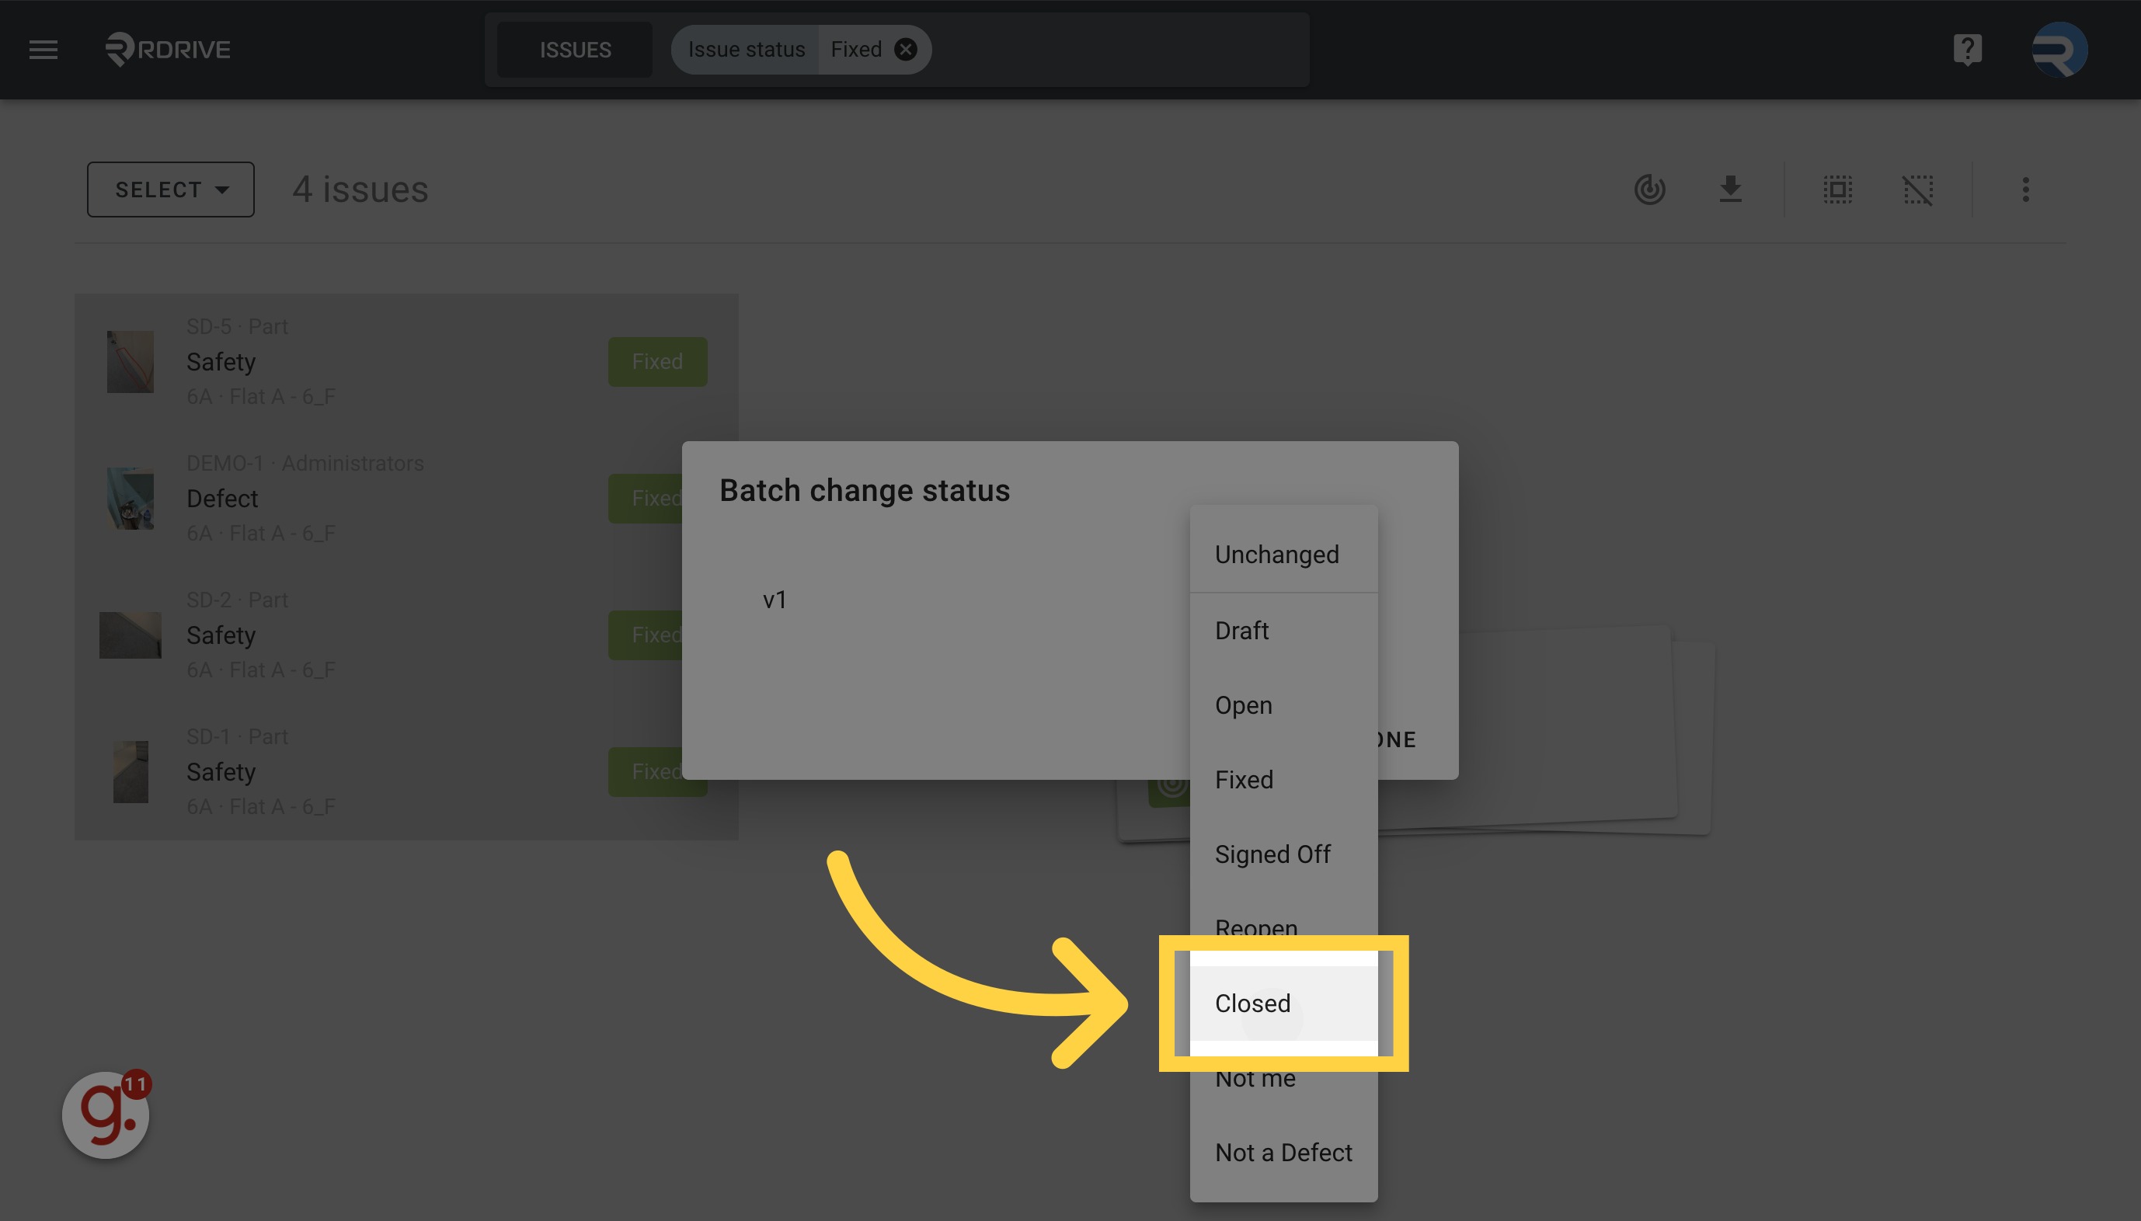Click the Fixed badge on DEMO-1
The image size is (2141, 1221).
pyautogui.click(x=645, y=498)
